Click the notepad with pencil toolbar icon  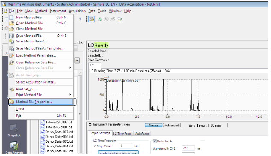pyautogui.click(x=119, y=19)
